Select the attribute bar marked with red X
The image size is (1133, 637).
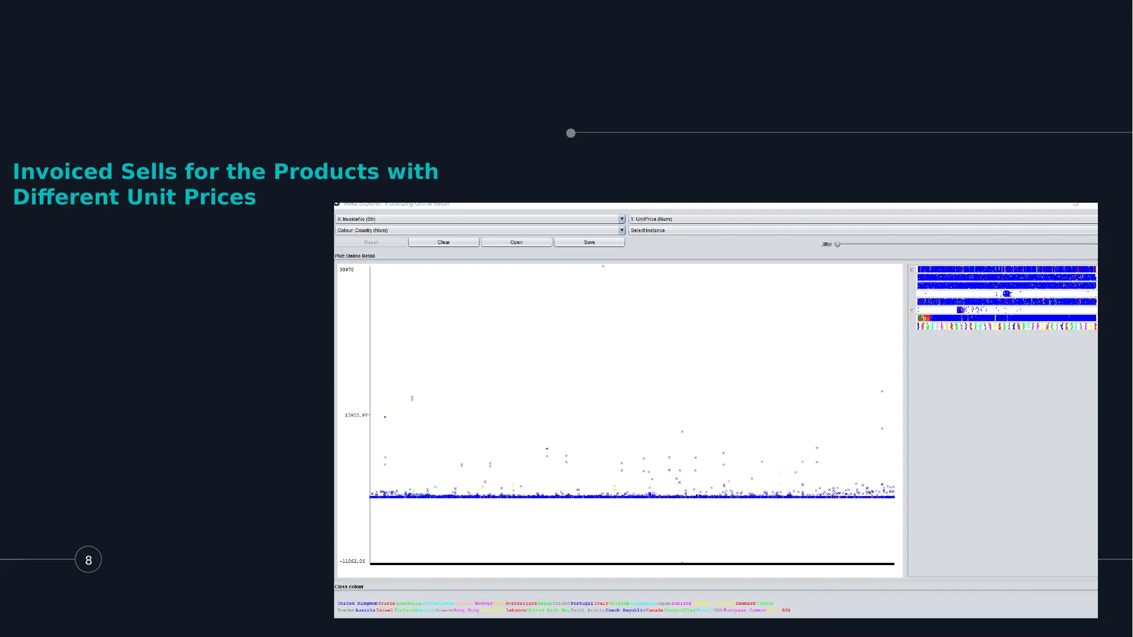coord(1007,270)
